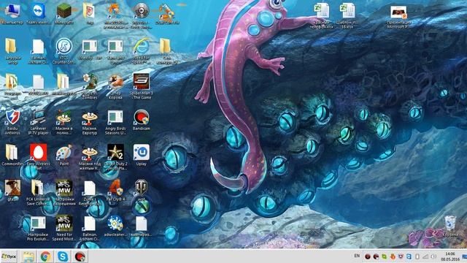Screen dimensions: 467x263
Task: Select the PowerPoint Презентация Microsoft file
Action: (398, 17)
